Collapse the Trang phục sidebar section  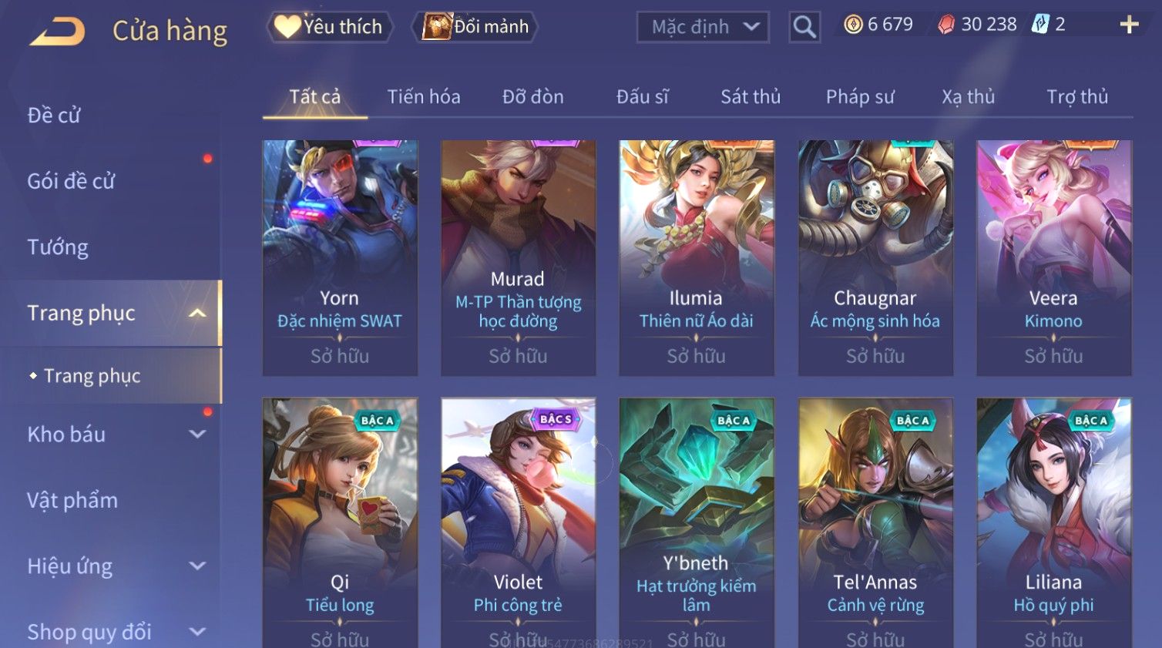tap(197, 313)
